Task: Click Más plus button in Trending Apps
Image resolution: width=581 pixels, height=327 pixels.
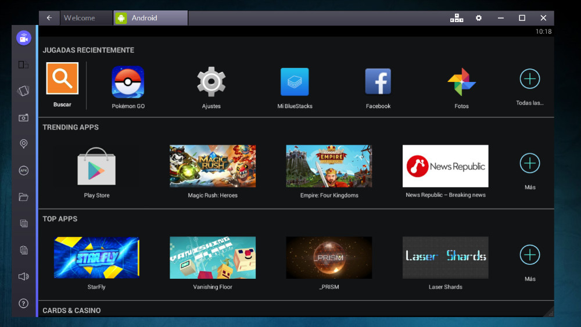Action: coord(530,163)
